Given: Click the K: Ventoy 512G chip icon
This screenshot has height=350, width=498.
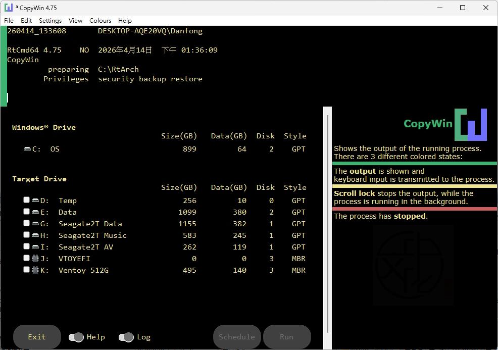Looking at the screenshot, I should click(35, 270).
